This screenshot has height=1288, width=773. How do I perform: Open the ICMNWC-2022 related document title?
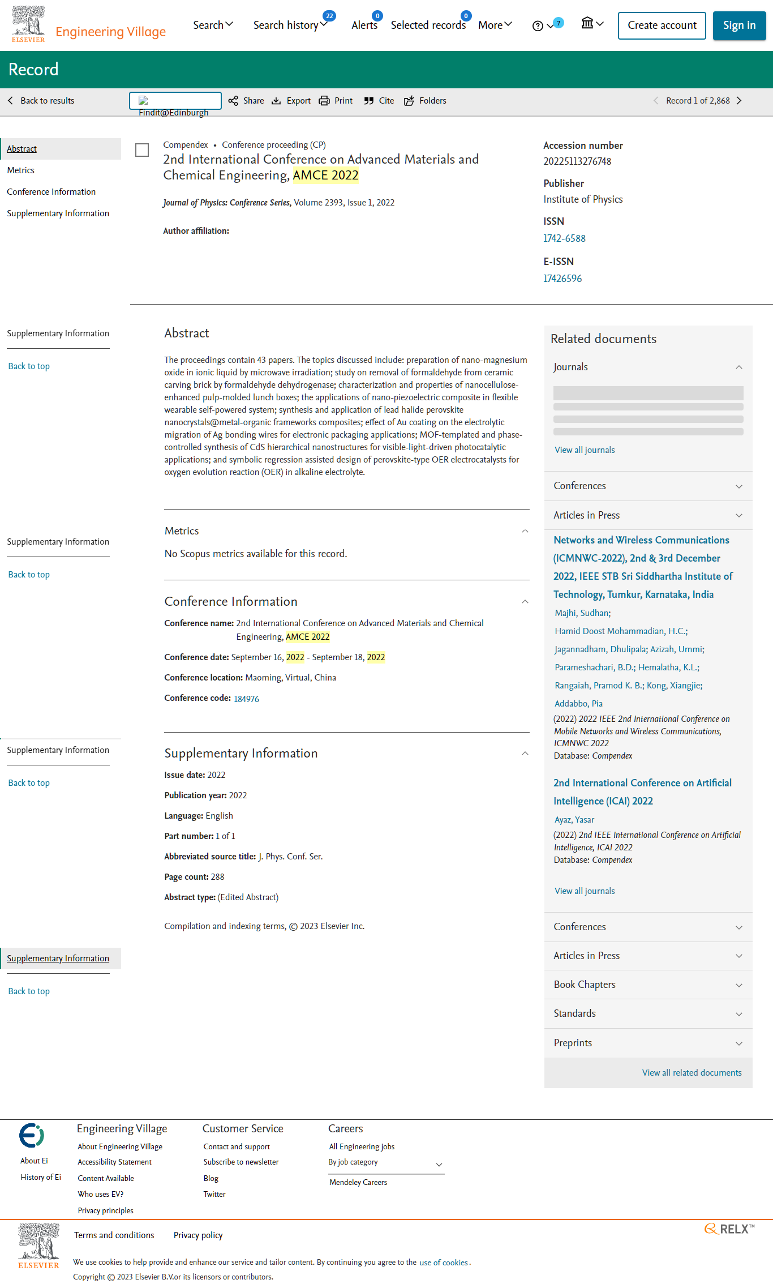pyautogui.click(x=643, y=567)
